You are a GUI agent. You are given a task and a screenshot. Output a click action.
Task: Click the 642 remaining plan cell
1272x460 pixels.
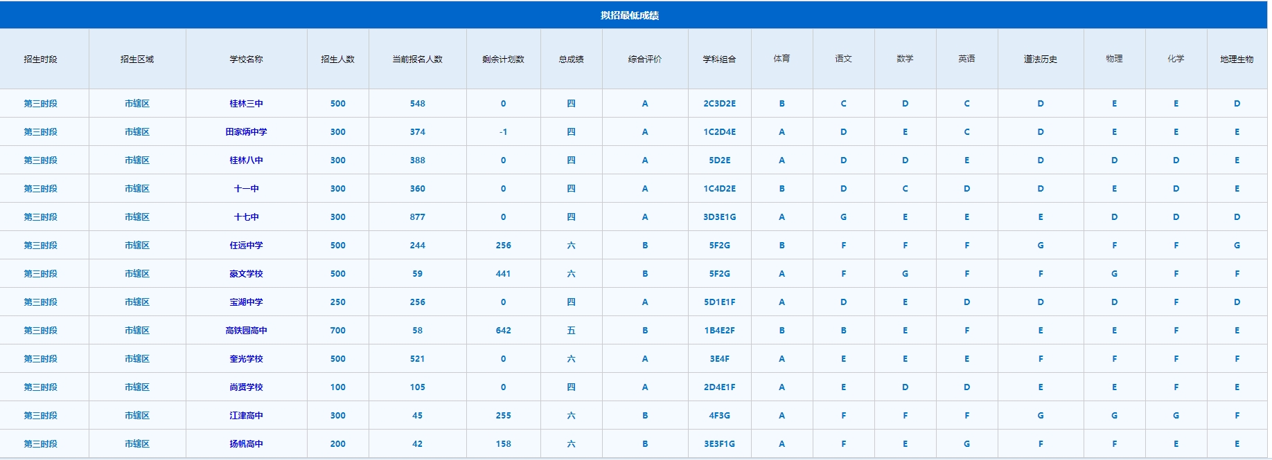(x=503, y=331)
